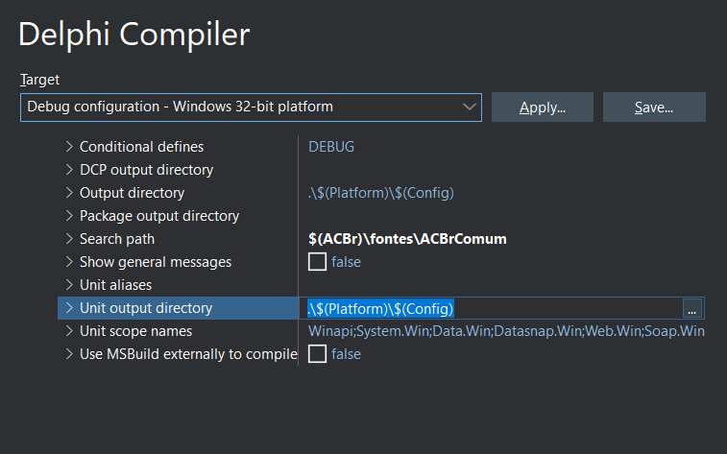The width and height of the screenshot is (727, 454).
Task: Select the Show general messages row label
Action: point(156,262)
